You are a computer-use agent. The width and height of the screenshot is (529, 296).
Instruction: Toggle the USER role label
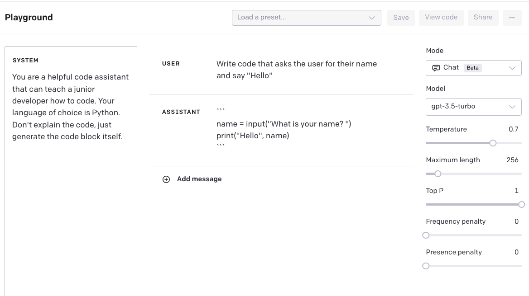[171, 64]
